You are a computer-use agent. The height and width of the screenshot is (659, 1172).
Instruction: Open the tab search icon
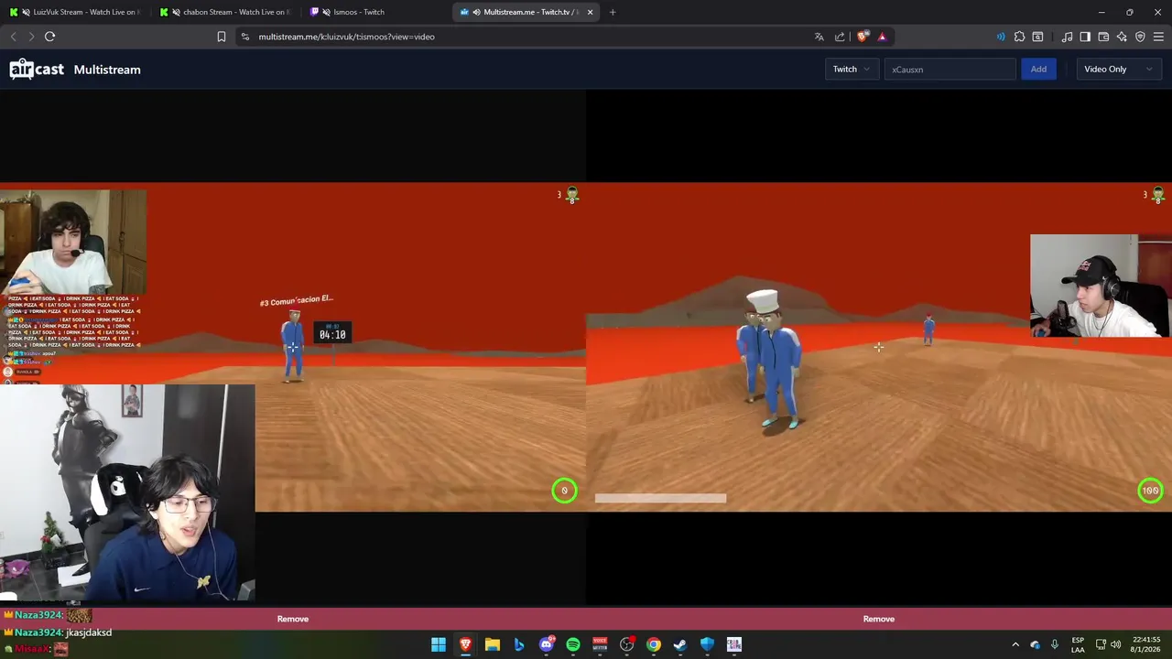coord(1037,37)
